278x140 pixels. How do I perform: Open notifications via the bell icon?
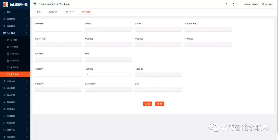click(x=233, y=4)
